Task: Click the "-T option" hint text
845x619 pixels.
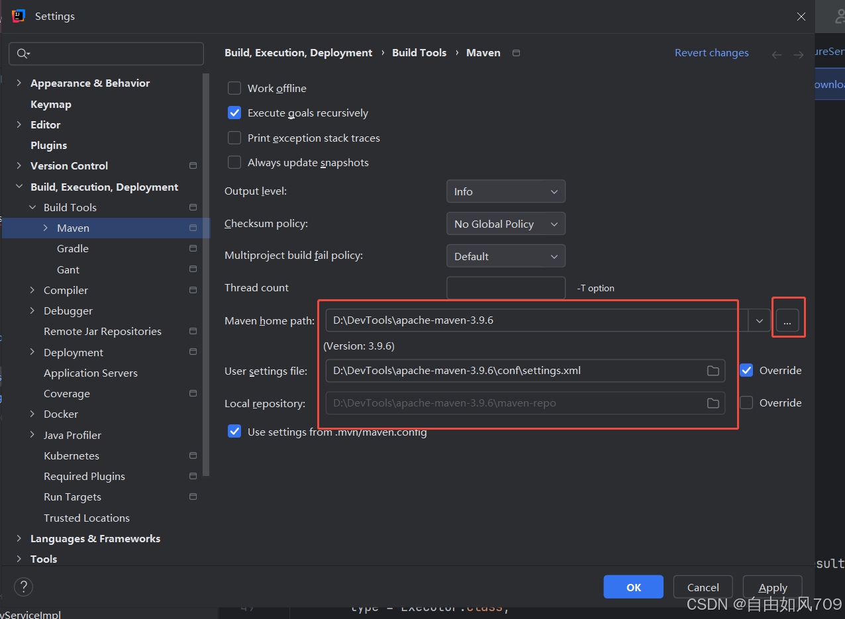Action: 595,288
